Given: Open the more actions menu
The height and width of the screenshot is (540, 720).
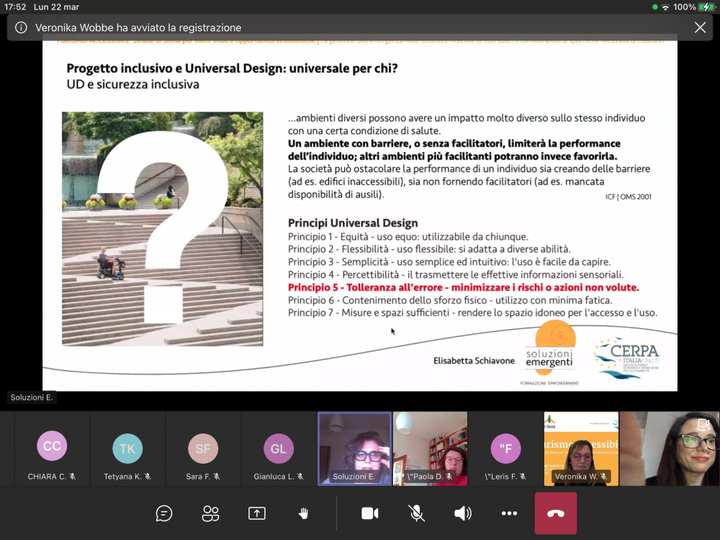Looking at the screenshot, I should pos(509,513).
